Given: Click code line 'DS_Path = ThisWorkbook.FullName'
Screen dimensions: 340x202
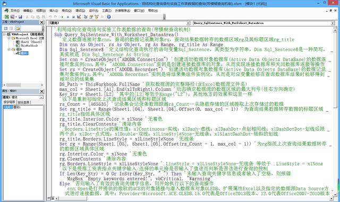Looking at the screenshot, I should click(100, 84).
